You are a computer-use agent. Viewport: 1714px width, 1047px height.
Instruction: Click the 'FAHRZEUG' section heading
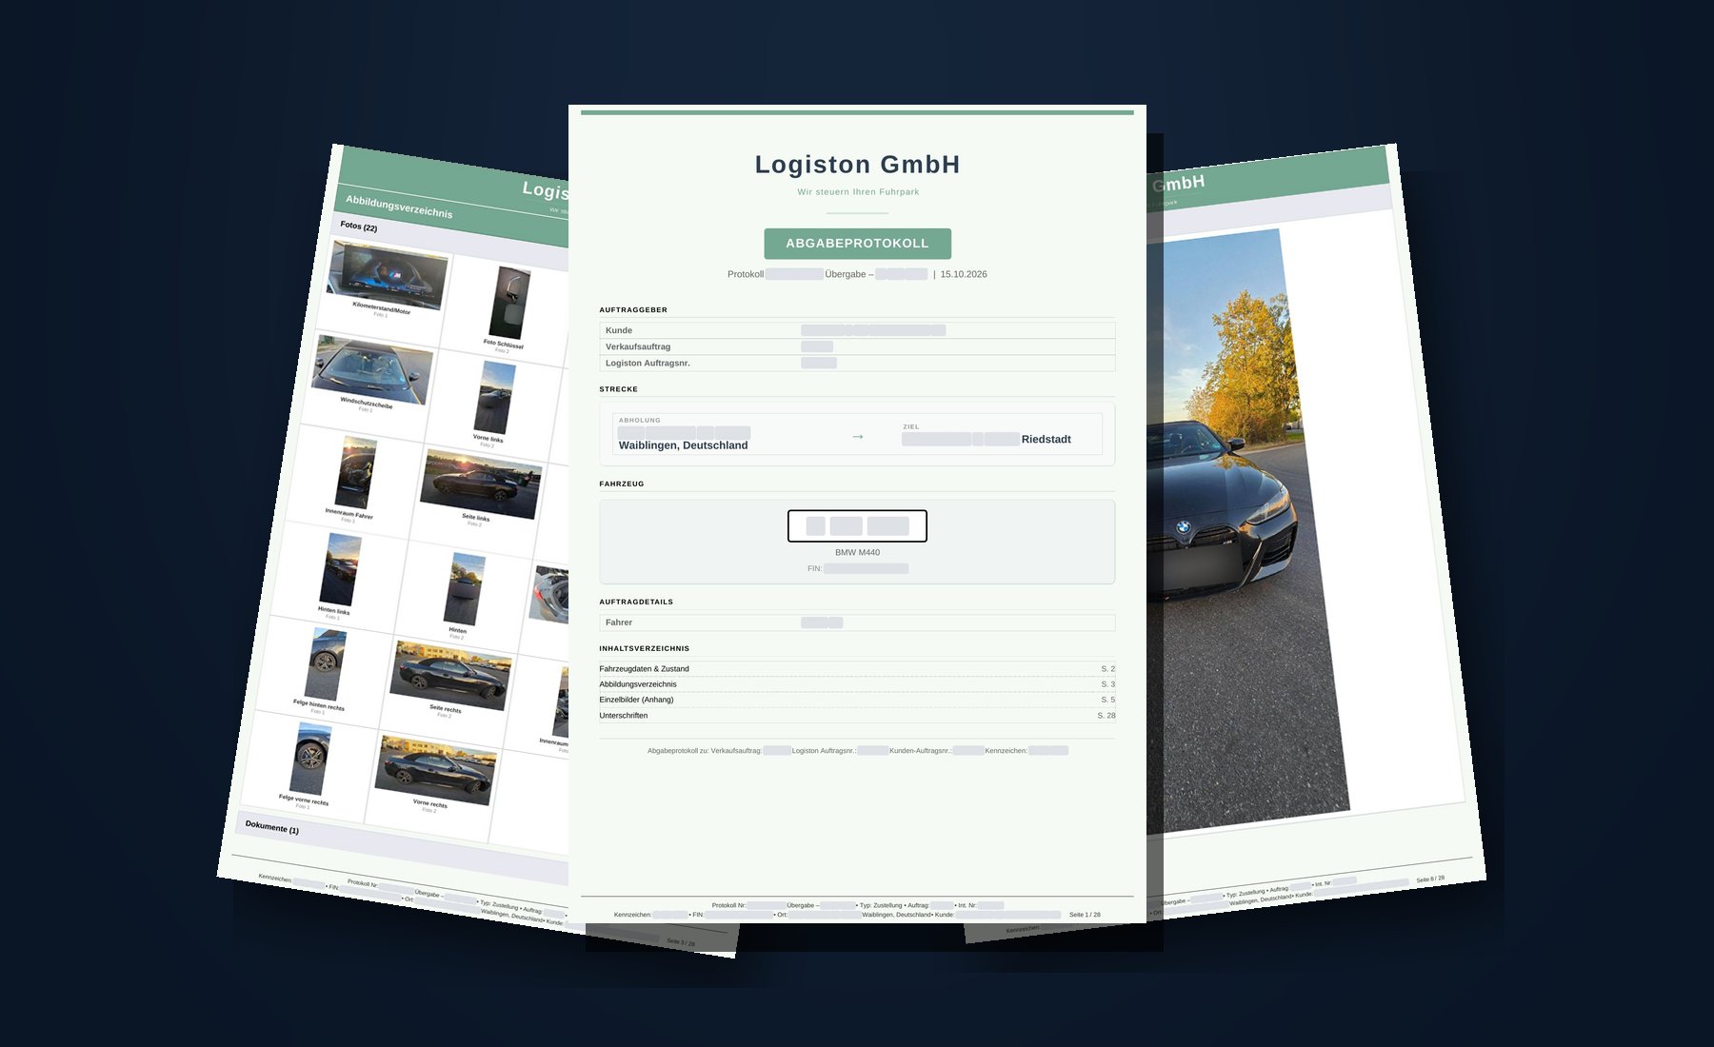(x=622, y=484)
